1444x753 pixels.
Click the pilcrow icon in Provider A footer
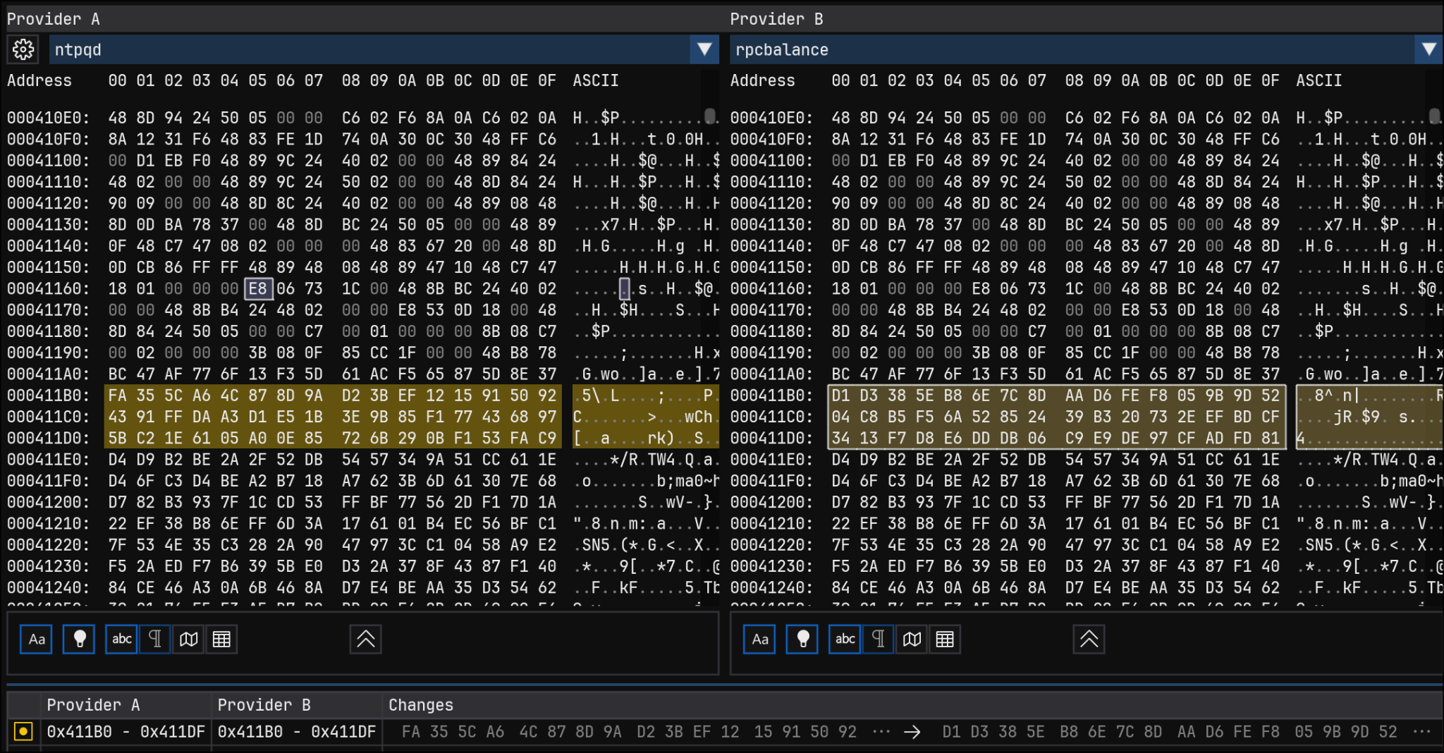pos(155,639)
